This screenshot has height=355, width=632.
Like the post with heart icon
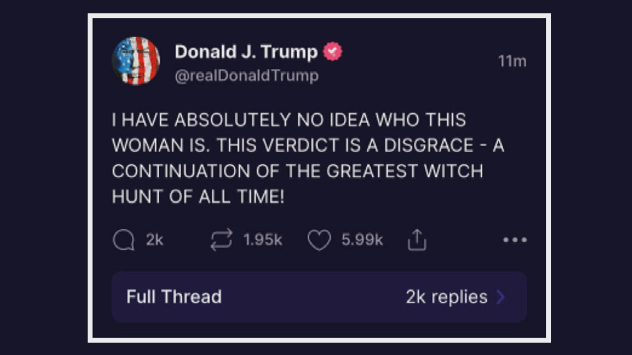(319, 240)
